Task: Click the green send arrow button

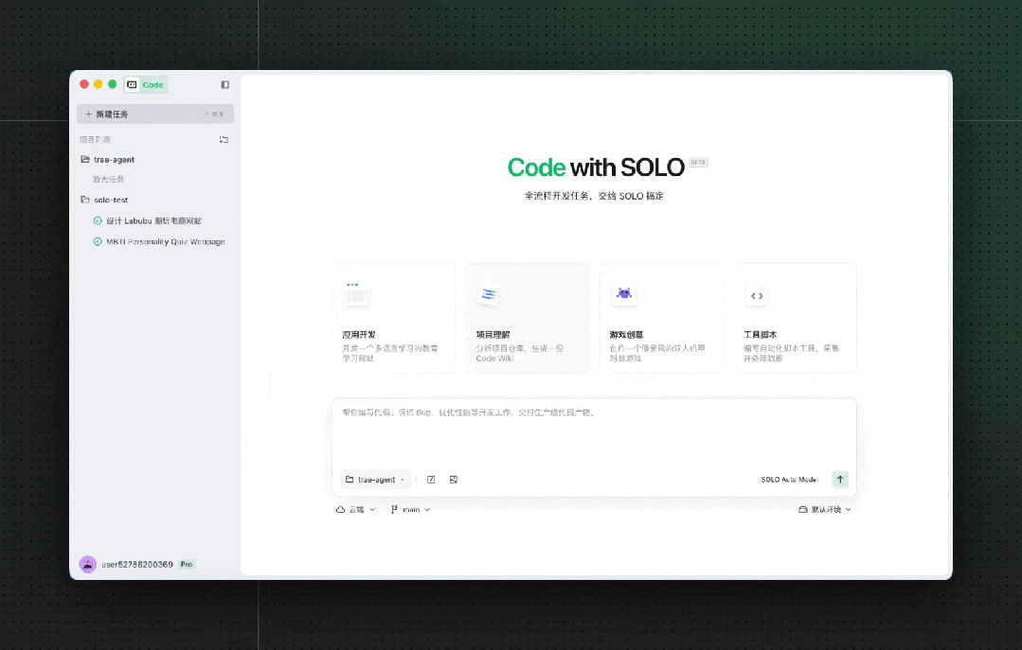Action: tap(840, 480)
